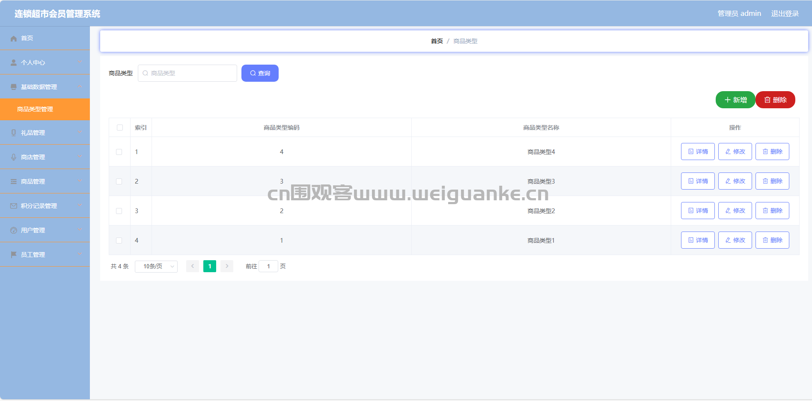Go to 首页 in the sidebar
812x401 pixels.
point(45,38)
